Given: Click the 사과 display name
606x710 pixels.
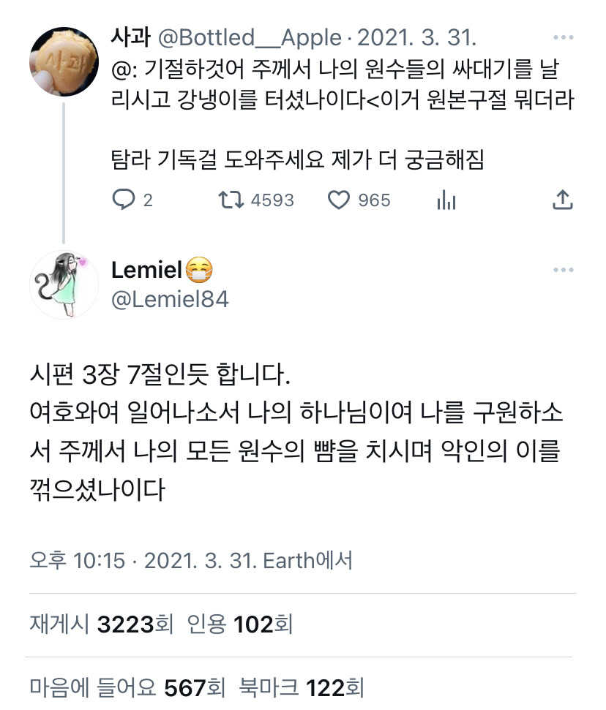Looking at the screenshot, I should pos(130,37).
